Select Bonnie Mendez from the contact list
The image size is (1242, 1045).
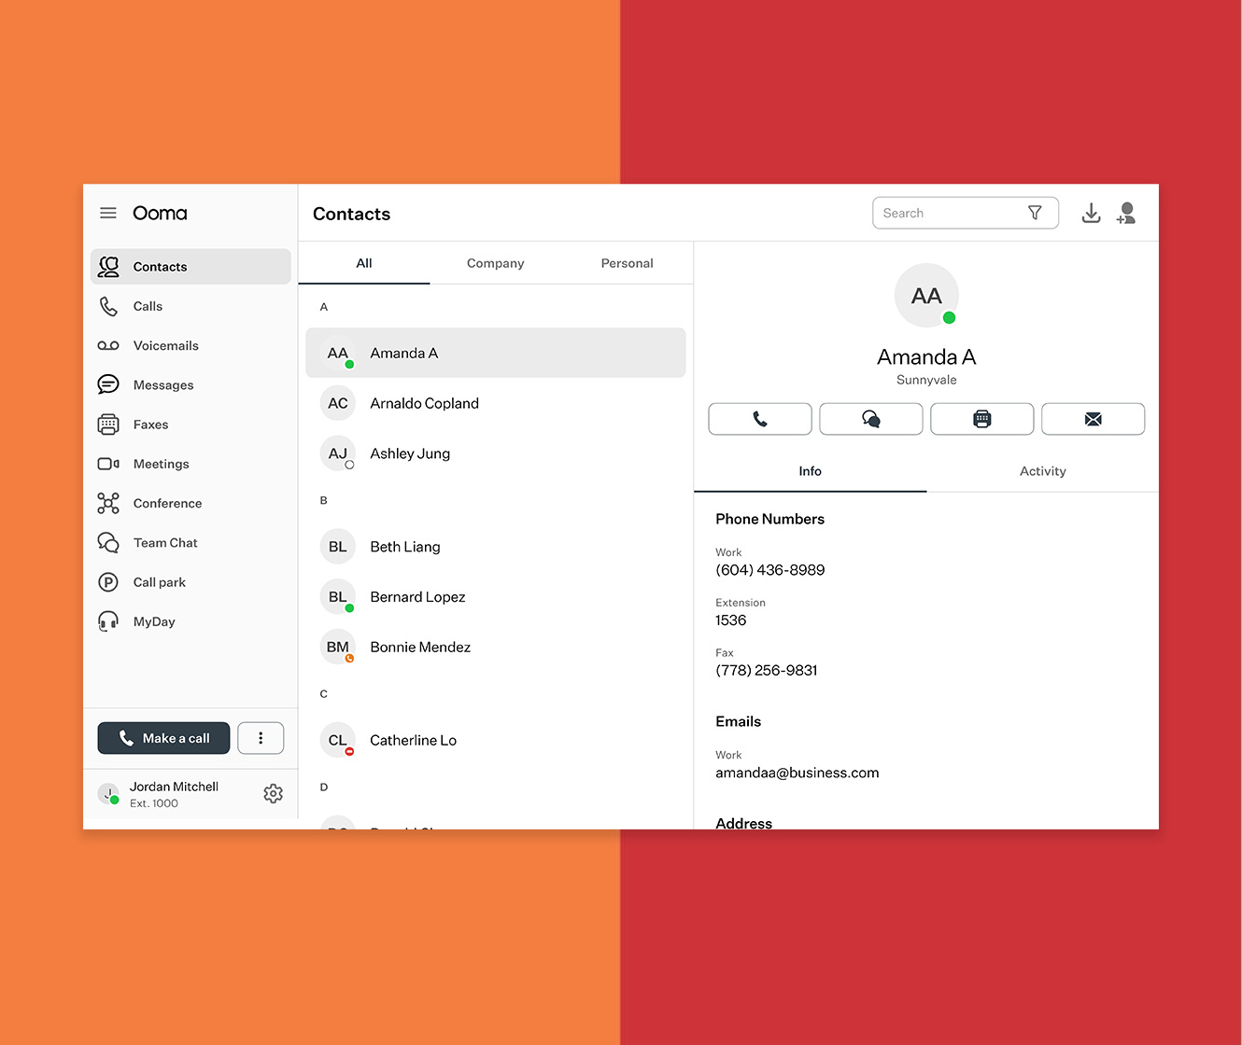click(x=420, y=647)
